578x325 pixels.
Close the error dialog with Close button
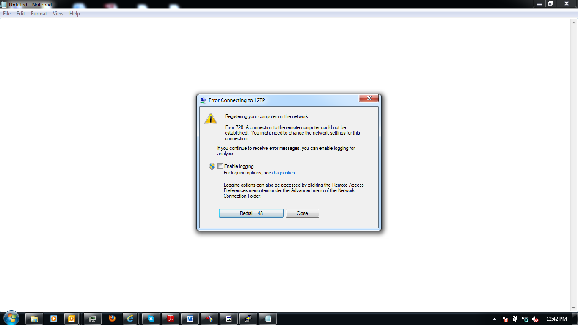[303, 213]
